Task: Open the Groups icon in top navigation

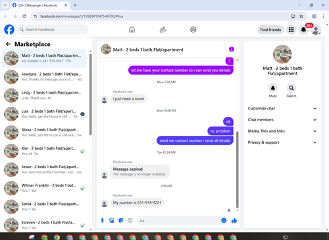Action: (x=193, y=30)
